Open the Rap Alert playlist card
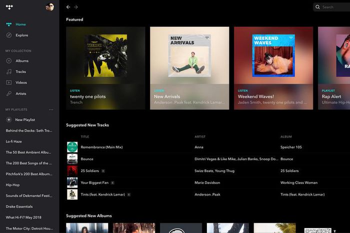Screen dimensions: 350x233 click(x=334, y=68)
